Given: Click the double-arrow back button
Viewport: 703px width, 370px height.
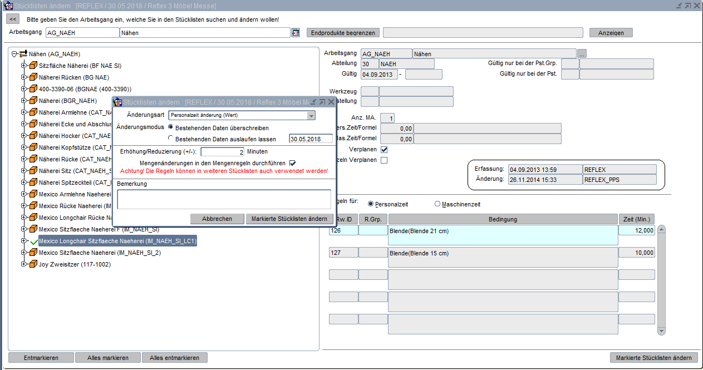Looking at the screenshot, I should coord(13,19).
